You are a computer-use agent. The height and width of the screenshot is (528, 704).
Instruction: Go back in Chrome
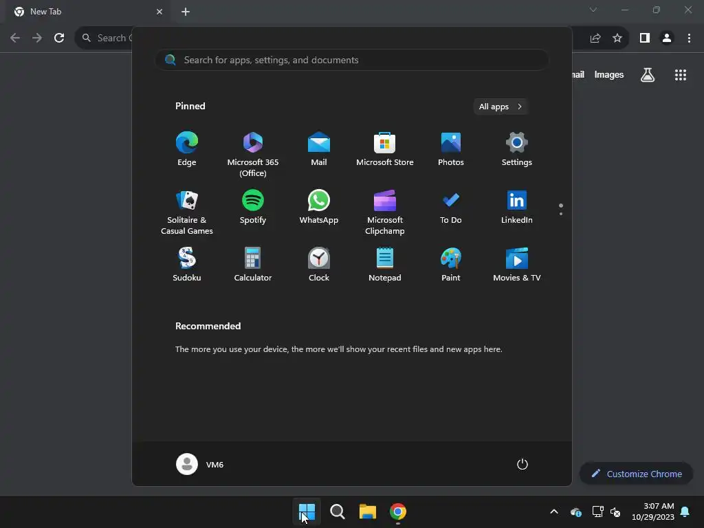15,38
